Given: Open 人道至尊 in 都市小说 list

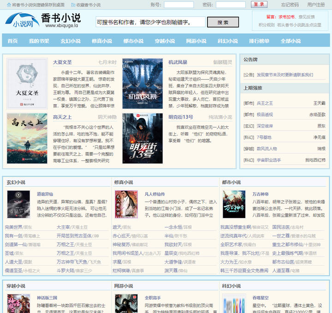Looking at the screenshot, I should 281,271.
